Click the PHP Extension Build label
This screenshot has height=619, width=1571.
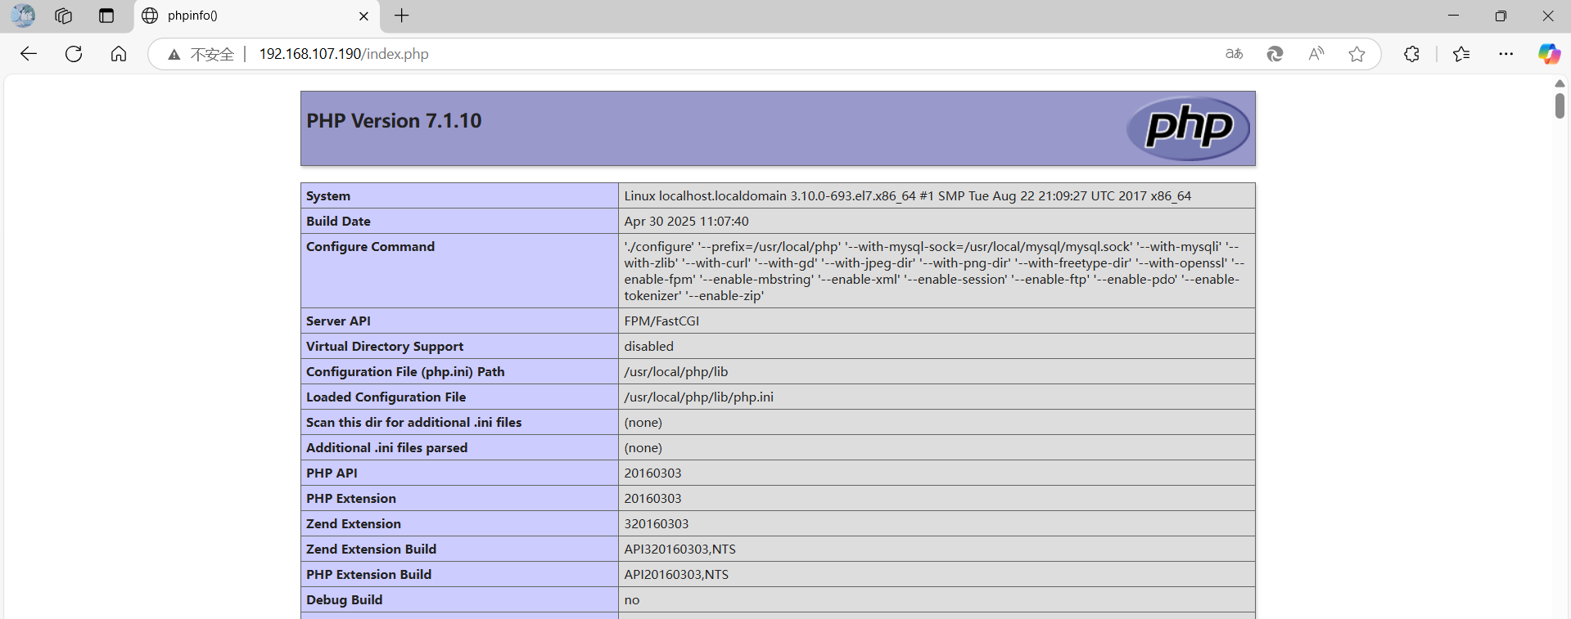pyautogui.click(x=368, y=575)
